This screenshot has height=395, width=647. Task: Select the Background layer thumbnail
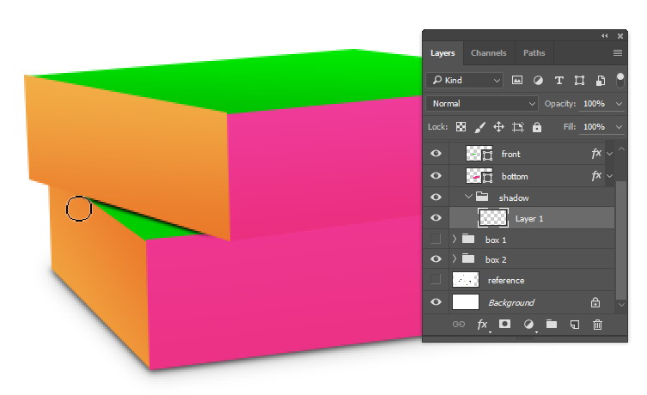[466, 302]
